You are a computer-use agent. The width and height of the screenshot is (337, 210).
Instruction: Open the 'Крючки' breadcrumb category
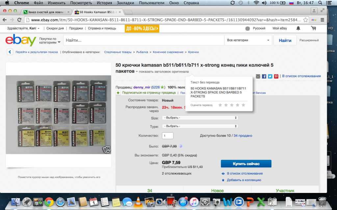point(194,52)
